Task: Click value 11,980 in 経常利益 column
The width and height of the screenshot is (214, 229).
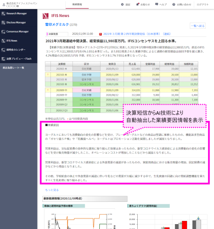Action: pyautogui.click(x=175, y=90)
